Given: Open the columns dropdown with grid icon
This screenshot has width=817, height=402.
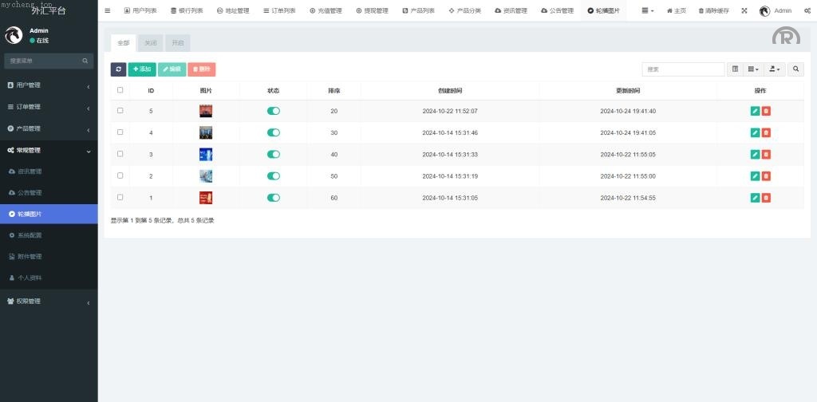Looking at the screenshot, I should pyautogui.click(x=753, y=69).
